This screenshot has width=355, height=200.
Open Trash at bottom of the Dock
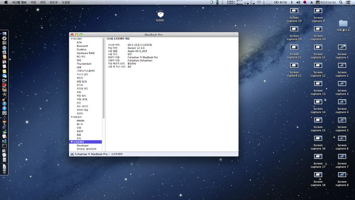(x=4, y=171)
